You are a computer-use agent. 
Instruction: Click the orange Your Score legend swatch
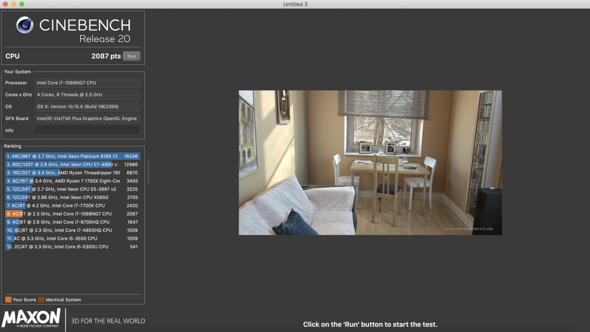coord(8,300)
